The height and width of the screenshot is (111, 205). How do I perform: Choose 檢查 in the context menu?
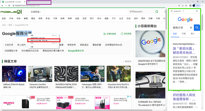coord(44,47)
